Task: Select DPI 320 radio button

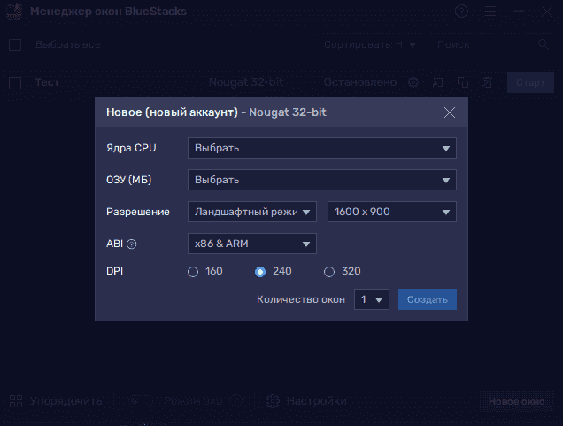Action: 329,272
